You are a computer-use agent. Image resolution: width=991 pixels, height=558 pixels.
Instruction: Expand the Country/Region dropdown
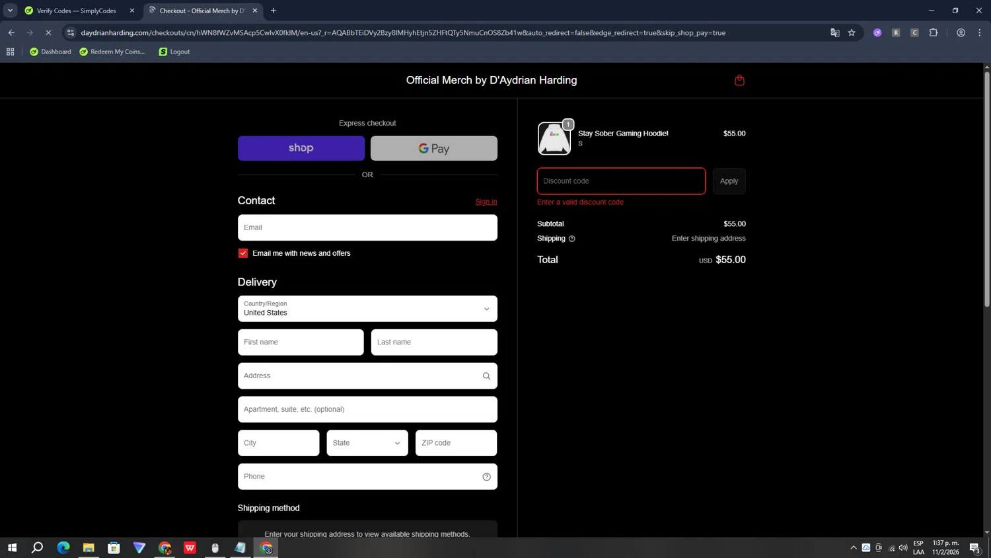367,309
